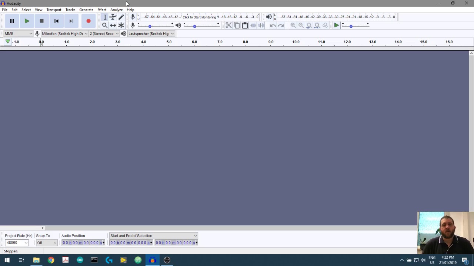474x266 pixels.
Task: Open Windows Start menu
Action: pos(7,260)
